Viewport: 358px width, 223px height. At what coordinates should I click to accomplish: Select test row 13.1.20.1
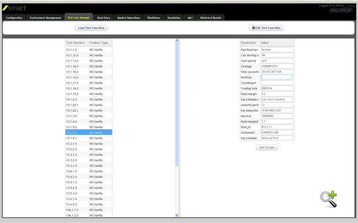(88, 105)
